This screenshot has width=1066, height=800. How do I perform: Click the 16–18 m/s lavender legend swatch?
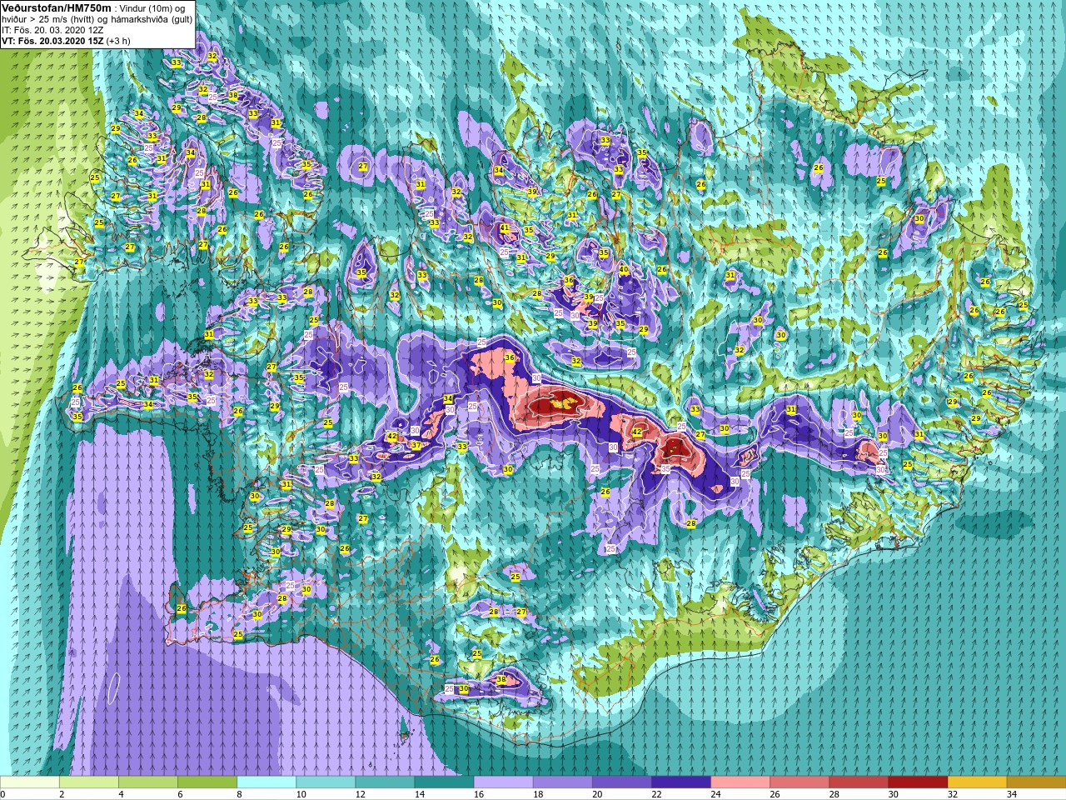coord(503,782)
